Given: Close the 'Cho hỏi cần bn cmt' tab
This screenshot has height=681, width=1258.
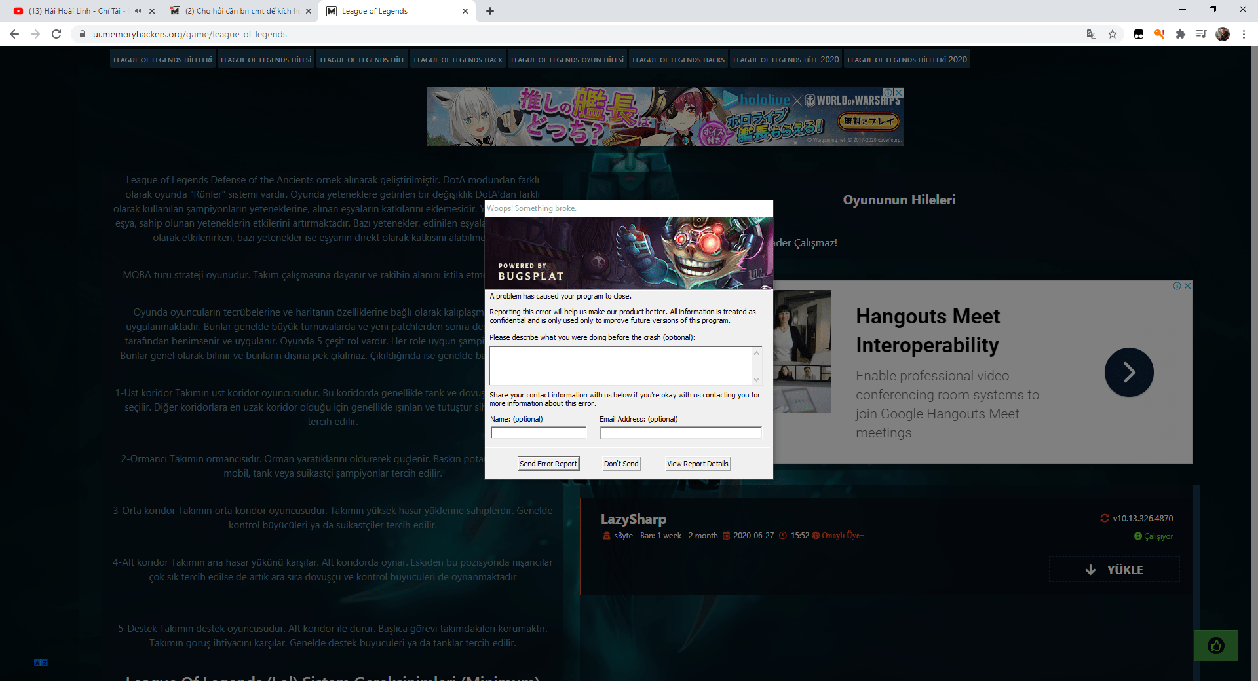Looking at the screenshot, I should coord(309,11).
